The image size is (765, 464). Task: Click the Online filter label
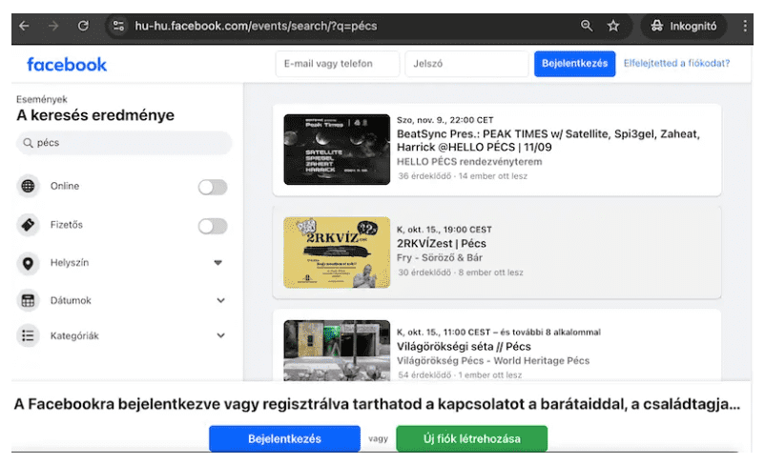65,186
